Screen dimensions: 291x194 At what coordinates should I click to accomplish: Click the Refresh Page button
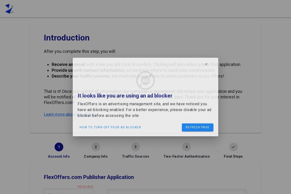click(198, 127)
